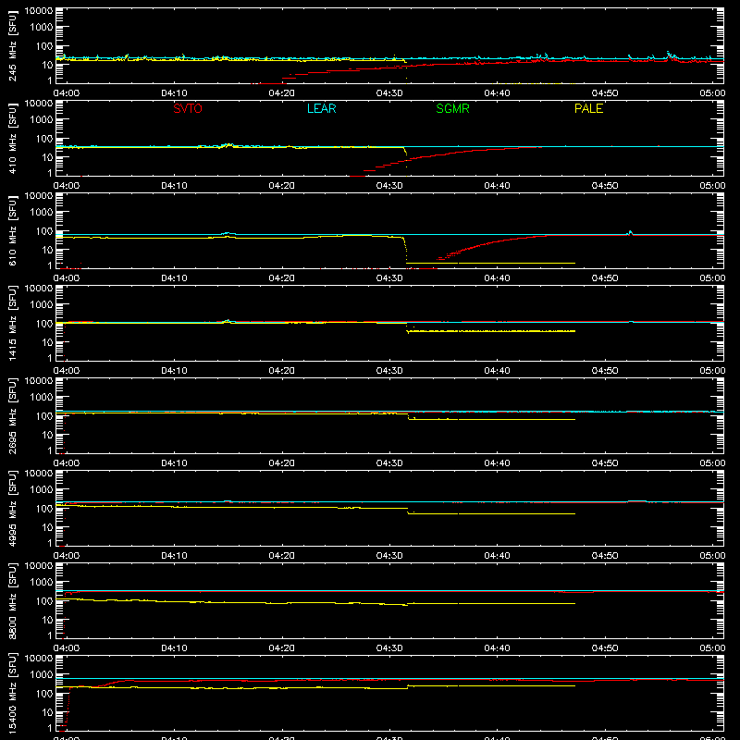Image resolution: width=740 pixels, height=740 pixels.
Task: Click the 04:30 tick below the 610 MHz plot
Action: pyautogui.click(x=389, y=278)
